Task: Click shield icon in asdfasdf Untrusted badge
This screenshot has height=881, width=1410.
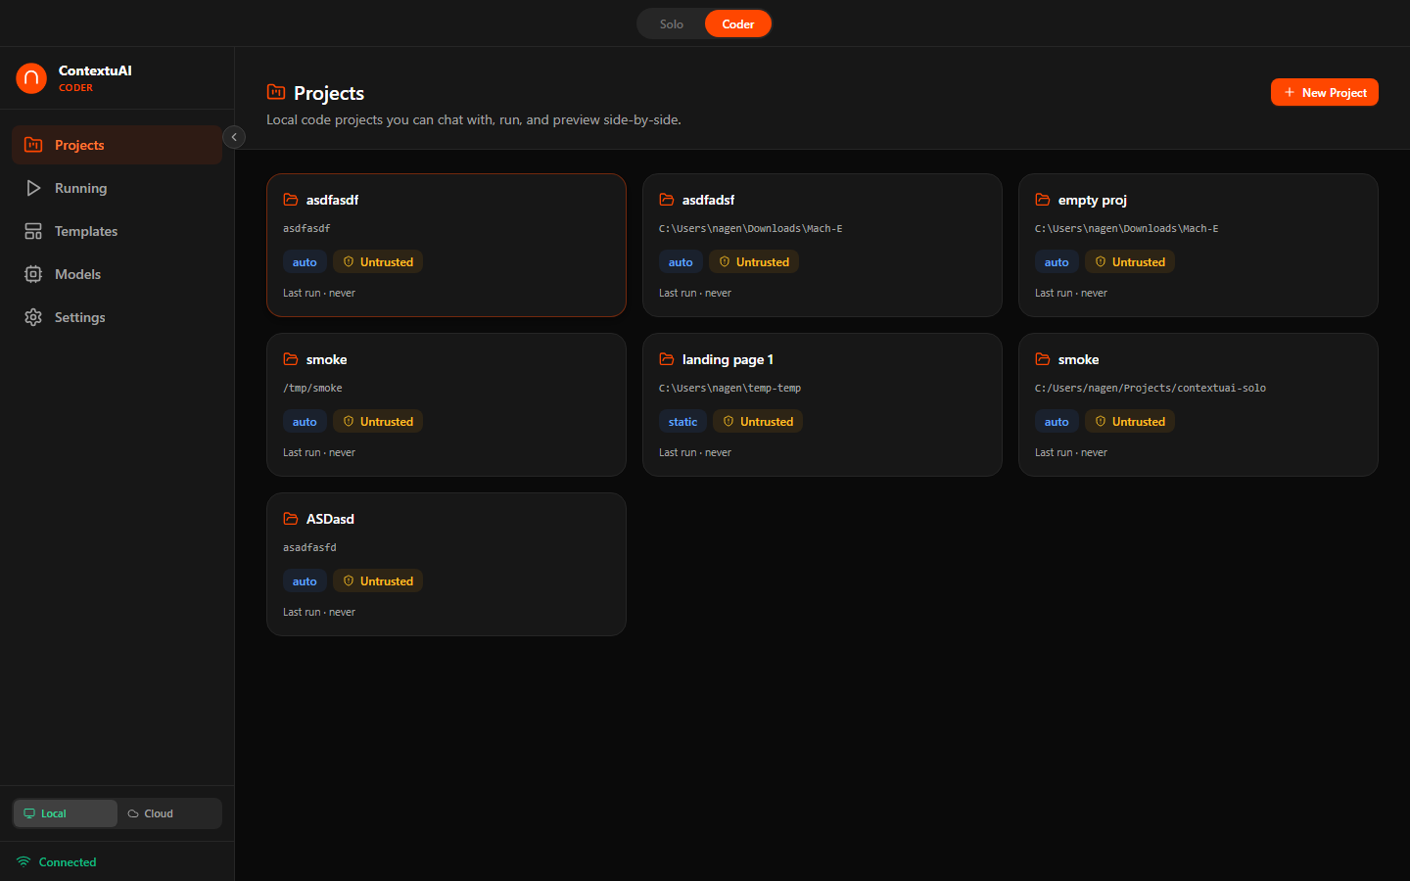Action: click(349, 261)
